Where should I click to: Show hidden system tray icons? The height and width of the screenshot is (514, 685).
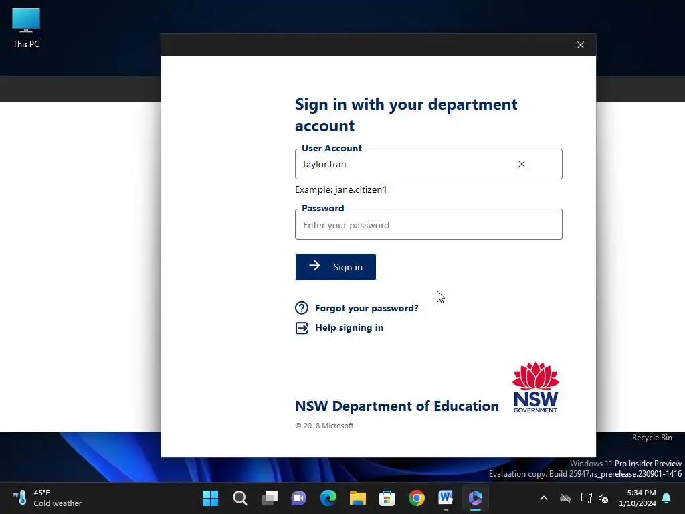(x=544, y=498)
